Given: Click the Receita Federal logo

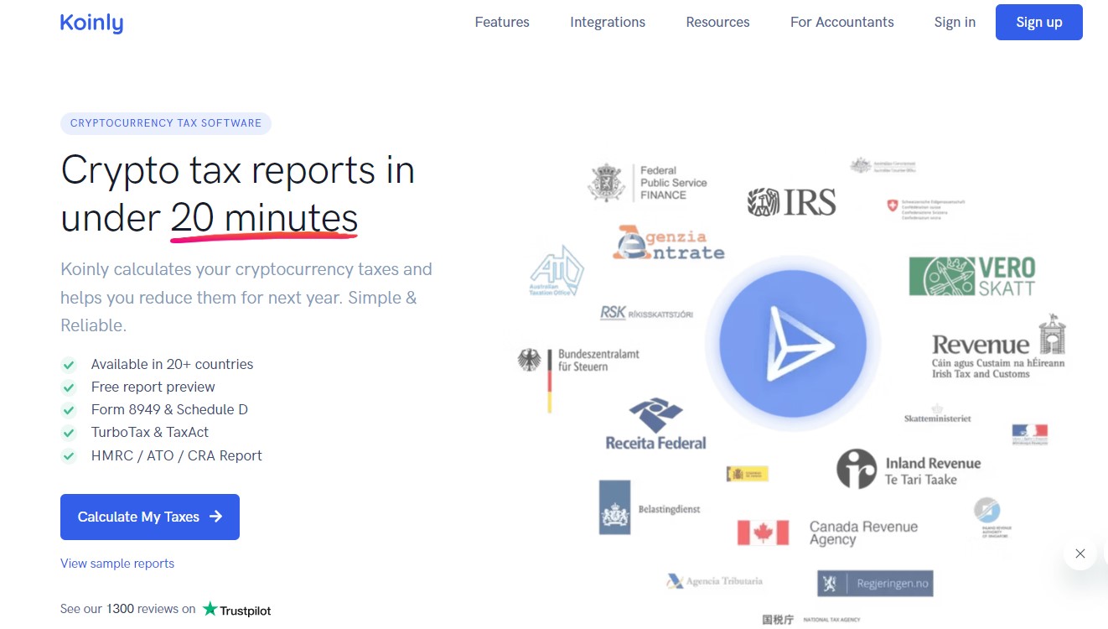Looking at the screenshot, I should pyautogui.click(x=655, y=424).
